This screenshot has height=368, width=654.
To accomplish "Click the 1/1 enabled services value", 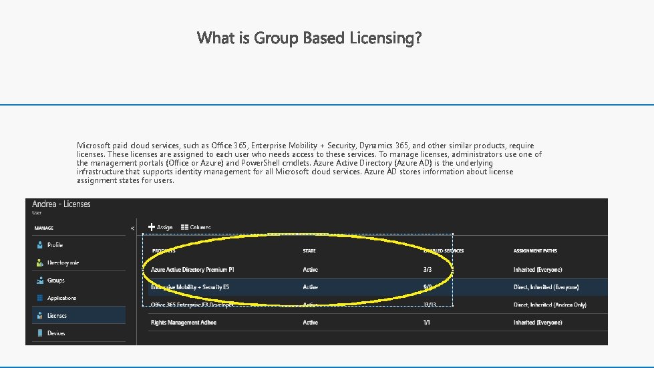I will [426, 323].
